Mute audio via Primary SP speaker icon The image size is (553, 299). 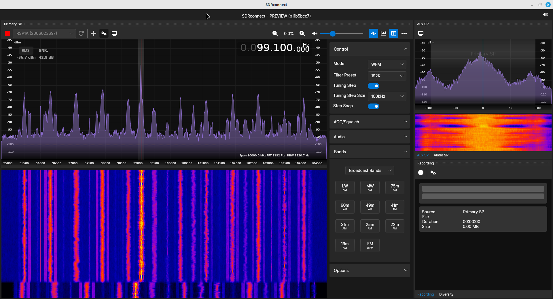click(x=315, y=33)
